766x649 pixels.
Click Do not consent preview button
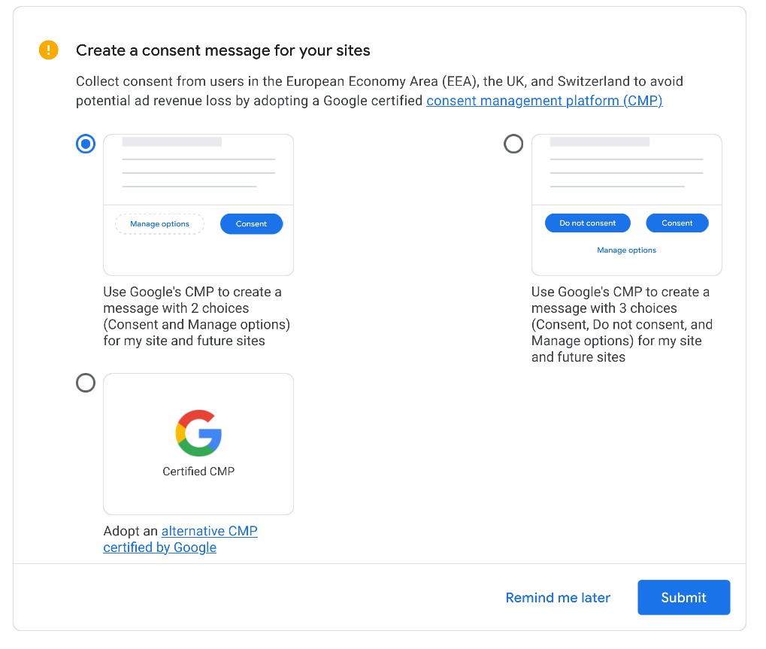(x=587, y=223)
